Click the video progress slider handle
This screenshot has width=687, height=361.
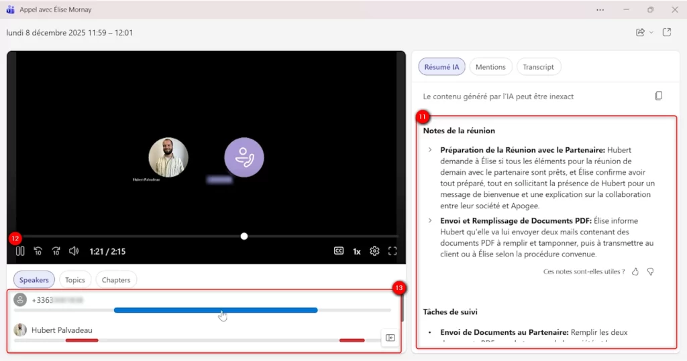(x=244, y=236)
